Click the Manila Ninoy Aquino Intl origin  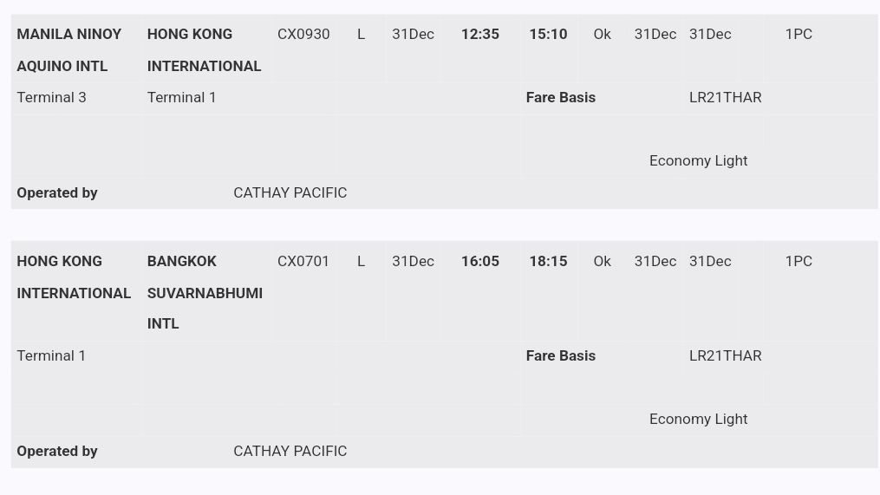click(69, 49)
